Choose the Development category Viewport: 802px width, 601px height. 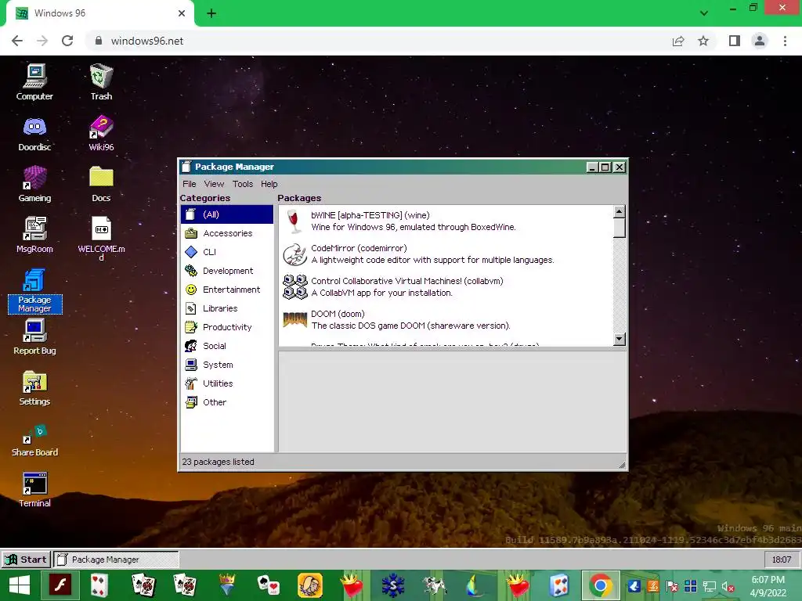tap(227, 271)
